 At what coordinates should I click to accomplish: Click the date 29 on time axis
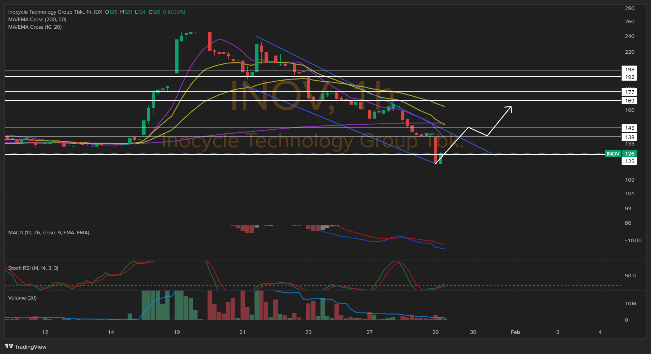tap(435, 332)
